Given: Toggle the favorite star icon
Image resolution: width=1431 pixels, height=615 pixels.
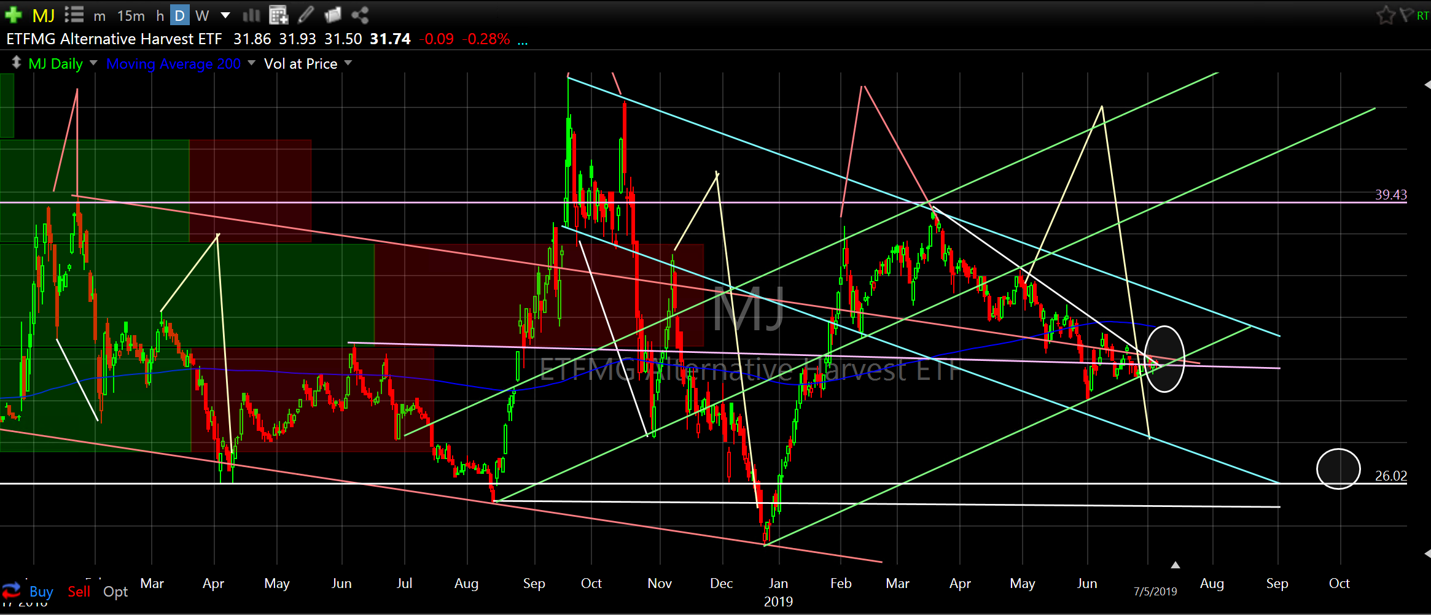Looking at the screenshot, I should pos(1386,15).
